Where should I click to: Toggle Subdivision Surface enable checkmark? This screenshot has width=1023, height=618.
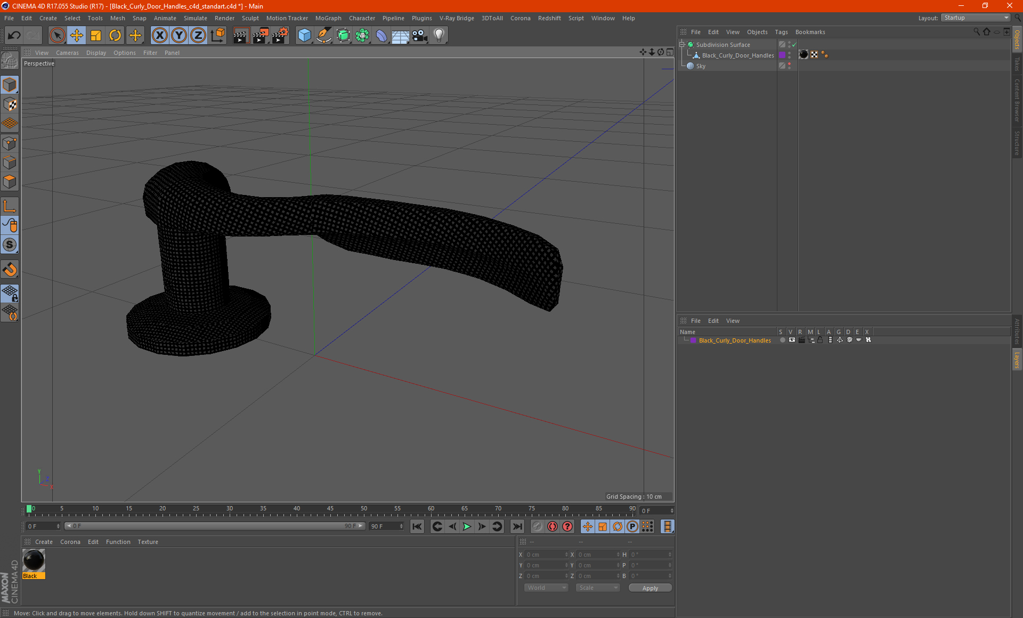(794, 45)
